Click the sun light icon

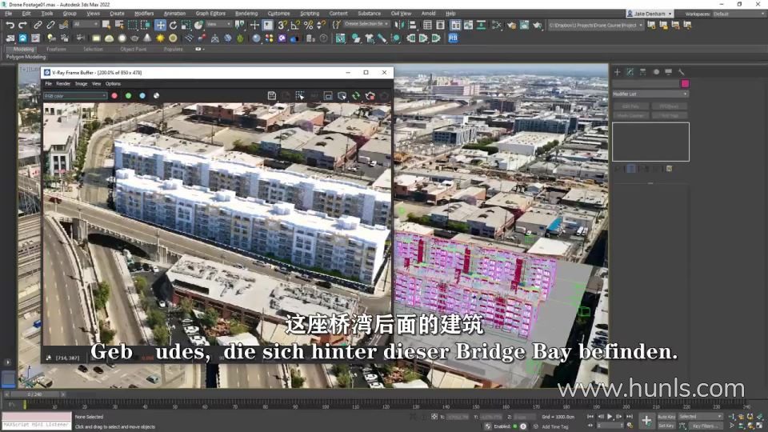160,38
